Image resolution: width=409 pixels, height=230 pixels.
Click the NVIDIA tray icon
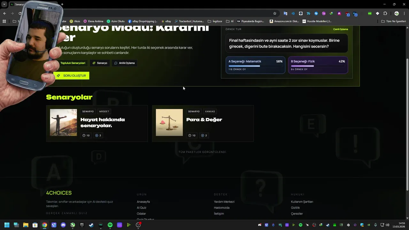tap(369, 225)
